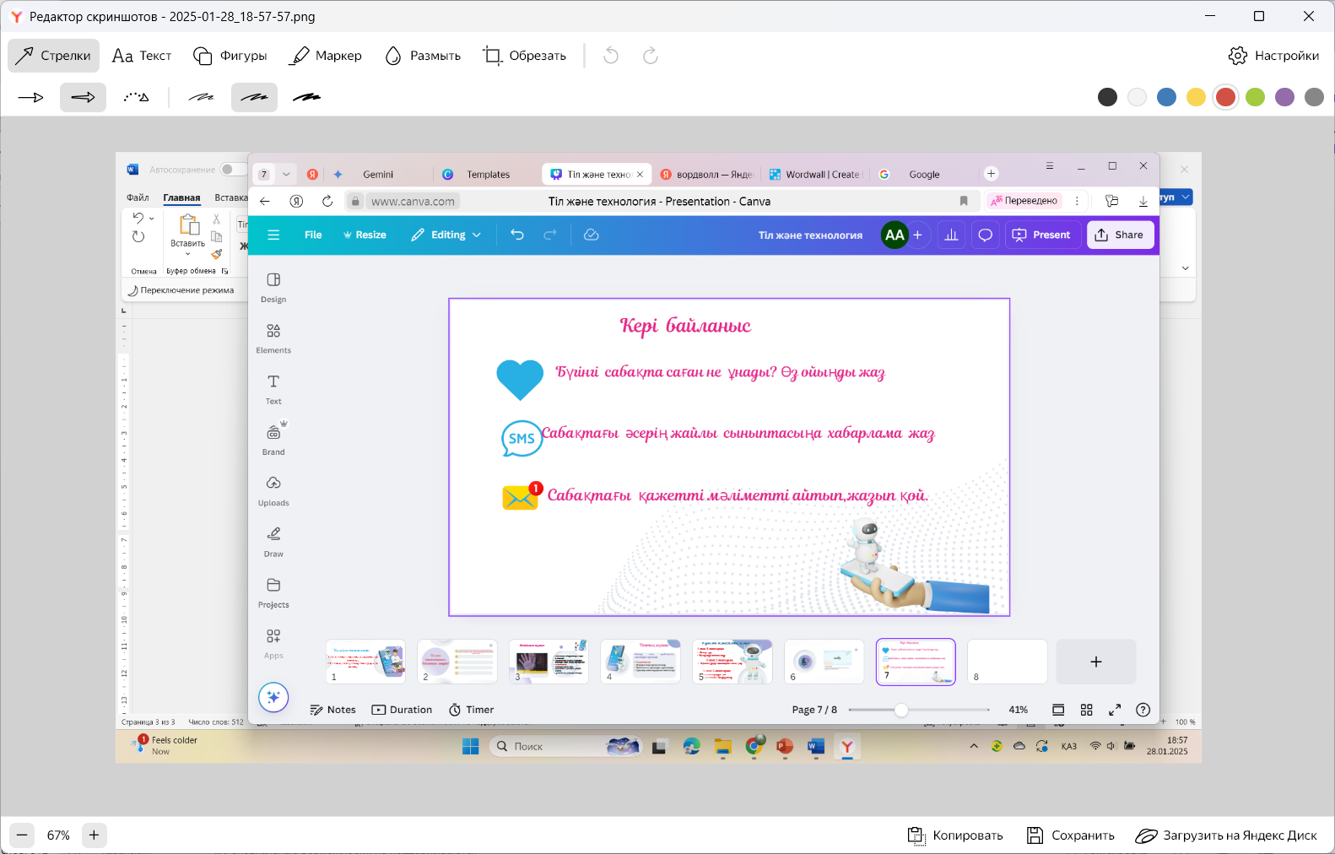Screen dimensions: 1335x854
Task: Open the Canva File menu
Action: point(313,235)
